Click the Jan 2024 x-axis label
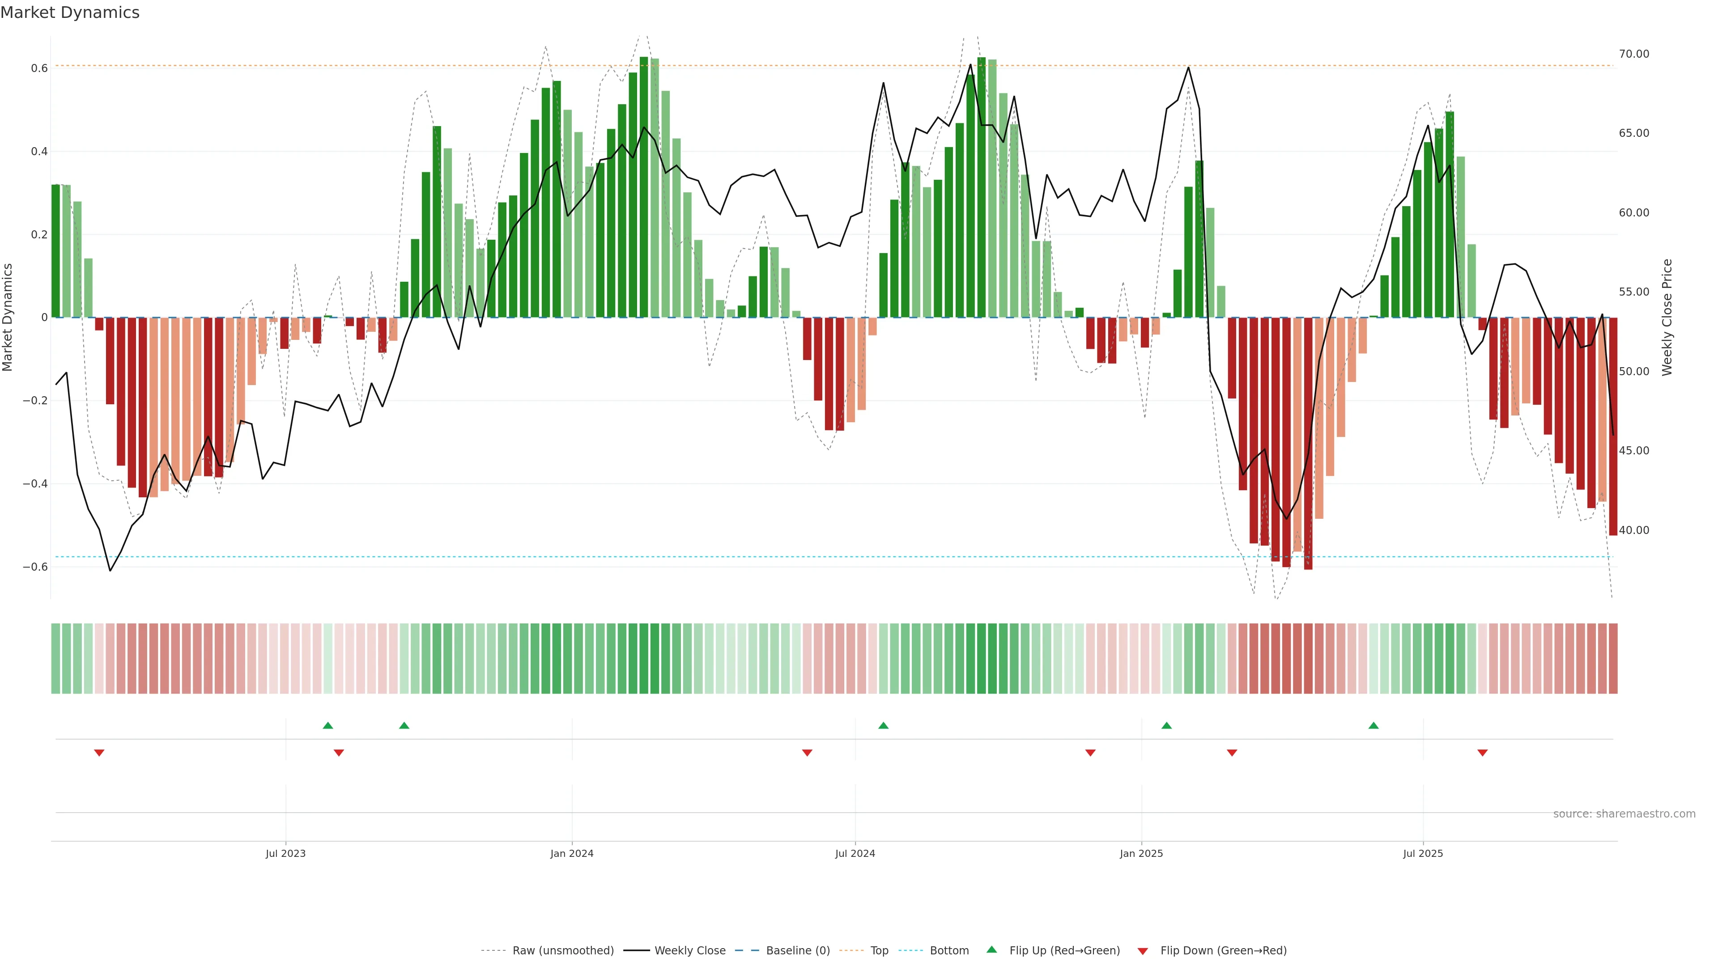1718x966 pixels. [572, 853]
